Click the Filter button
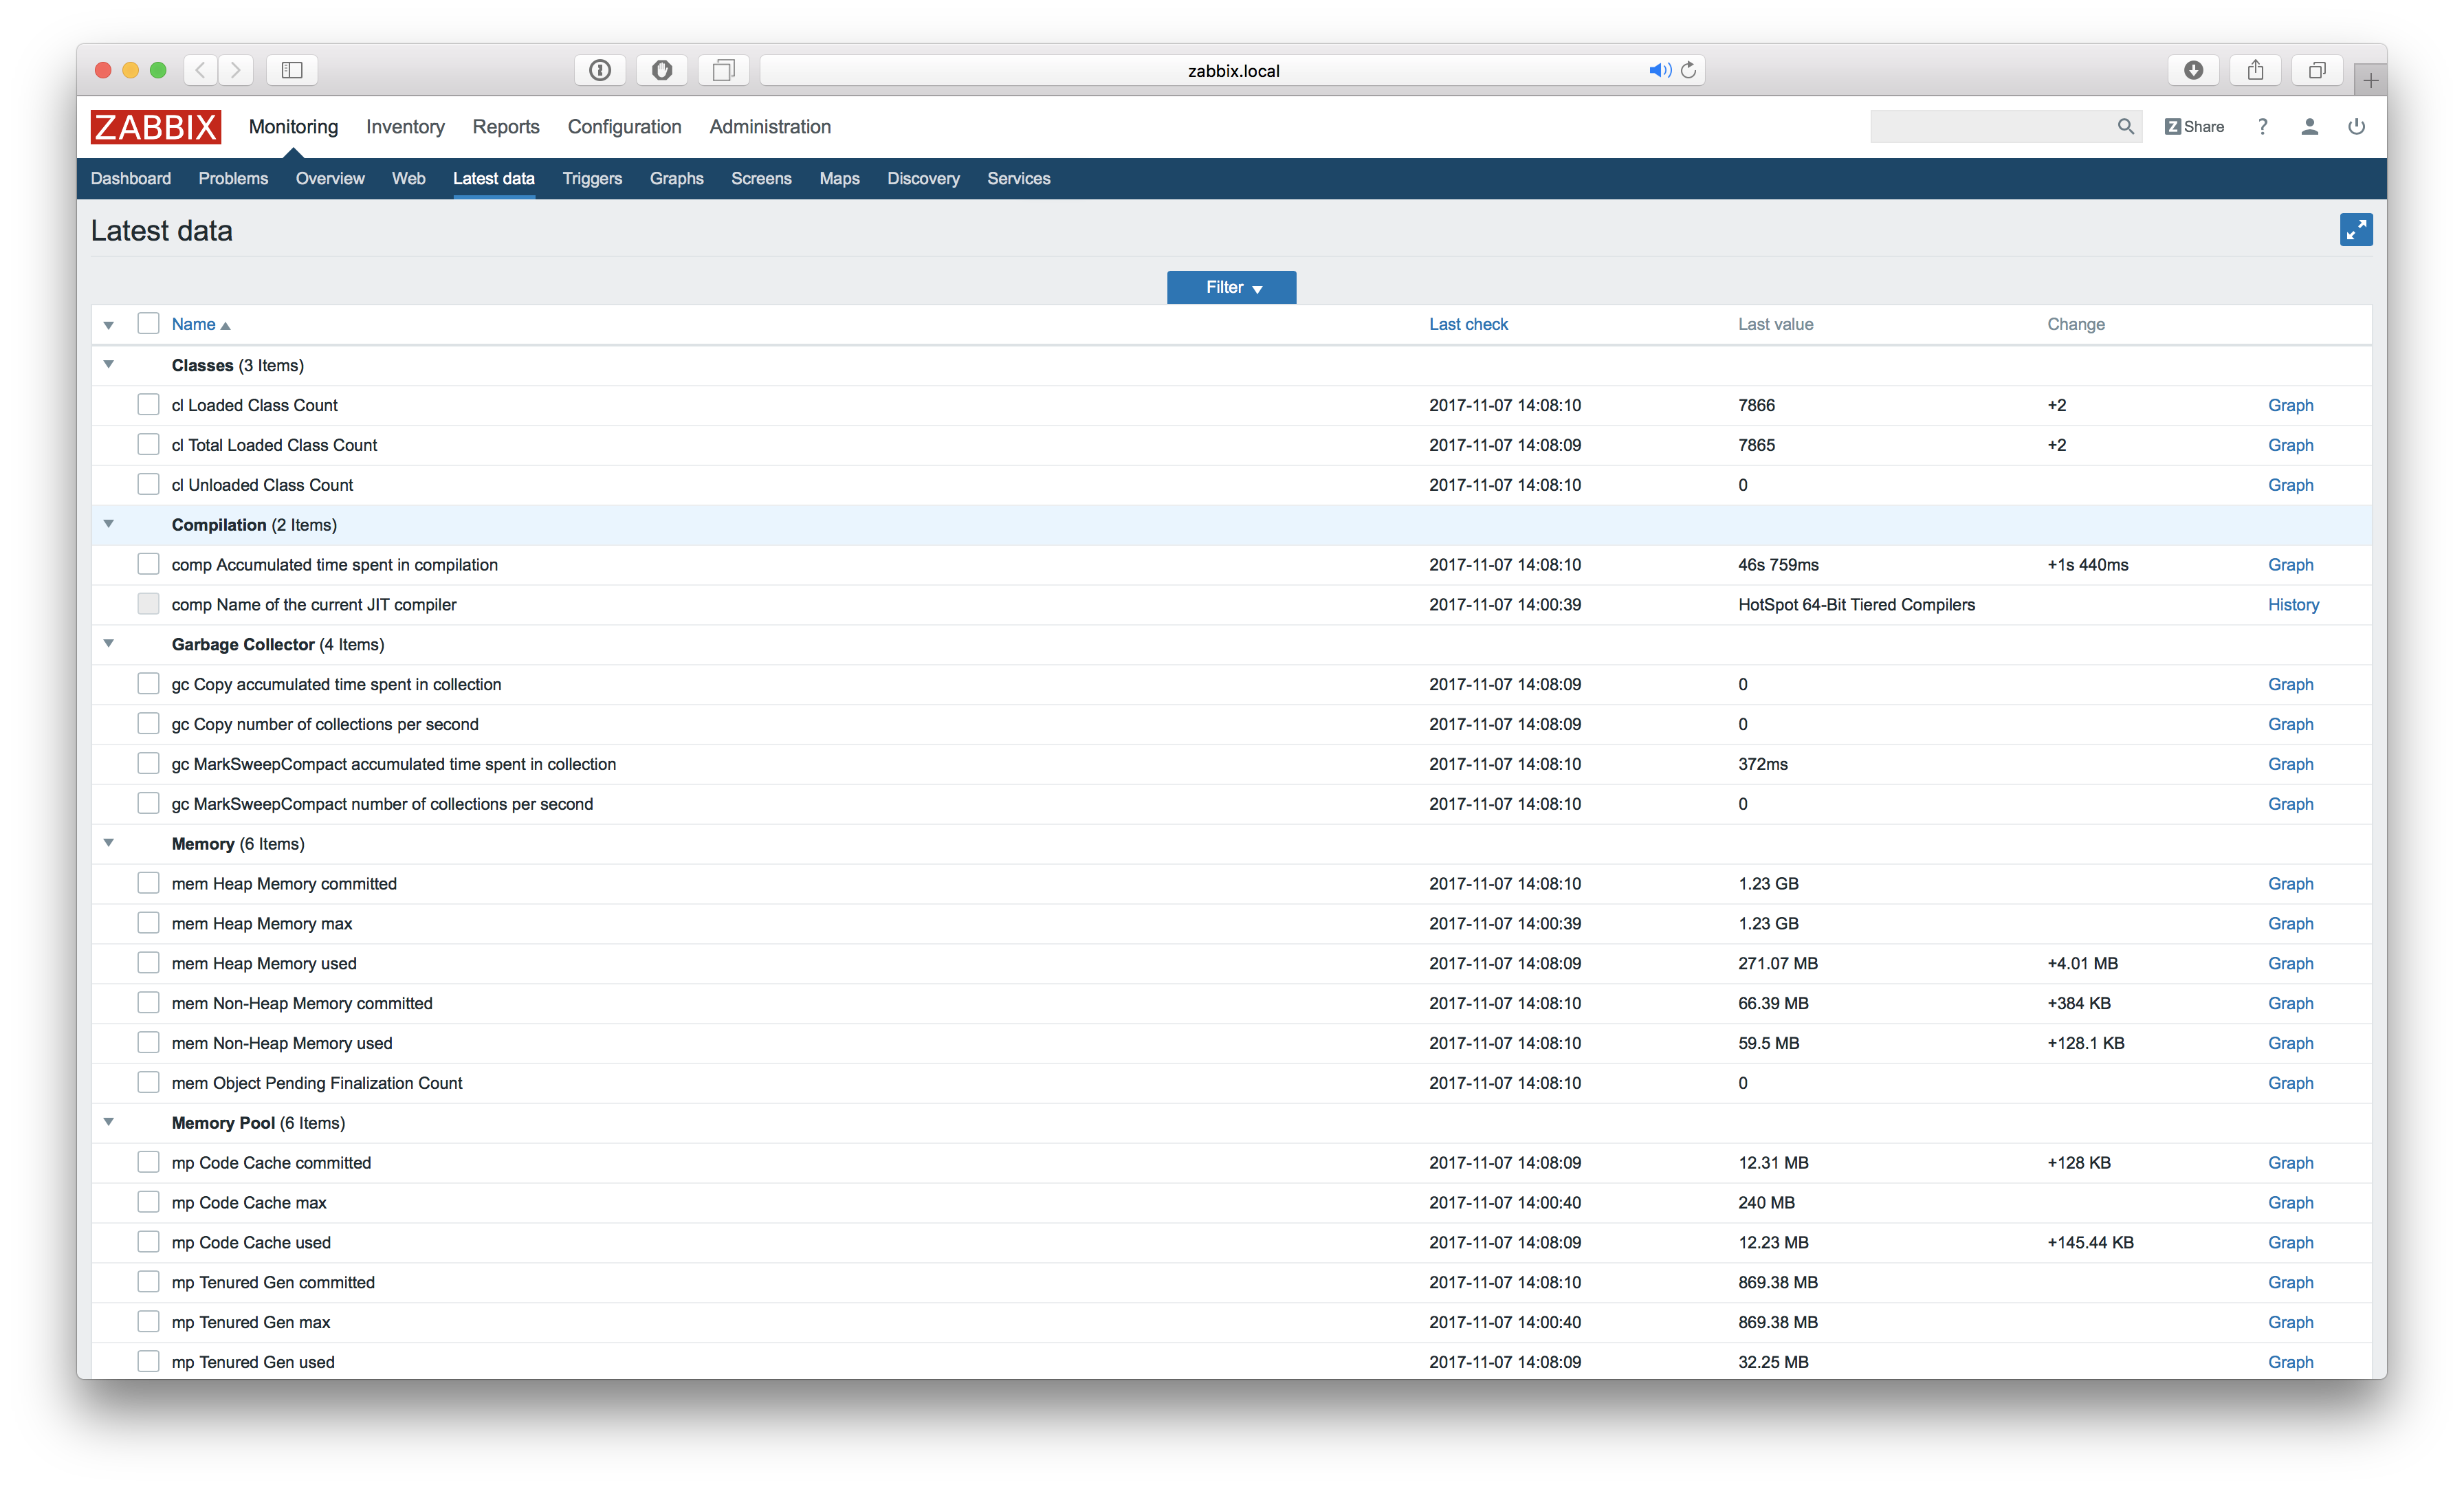Viewport: 2464px width, 1489px height. tap(1232, 287)
